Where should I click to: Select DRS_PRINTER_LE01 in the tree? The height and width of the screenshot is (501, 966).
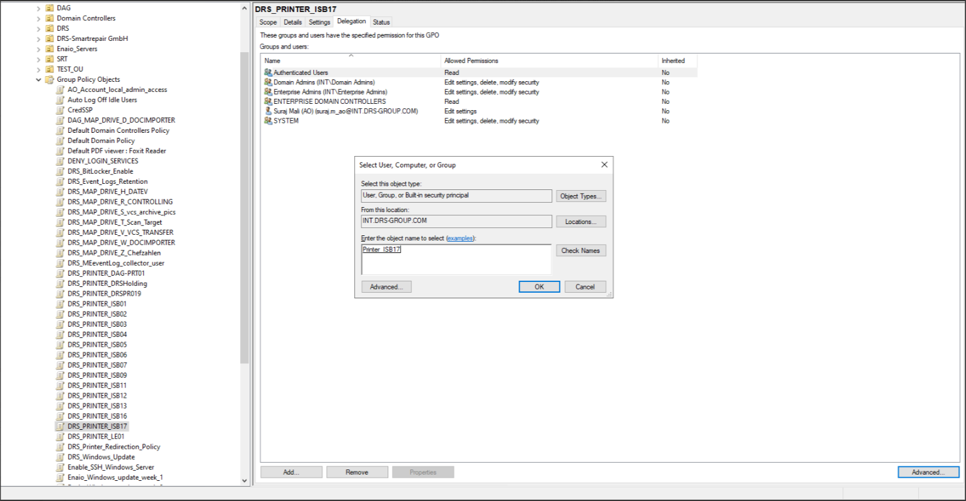(x=96, y=436)
